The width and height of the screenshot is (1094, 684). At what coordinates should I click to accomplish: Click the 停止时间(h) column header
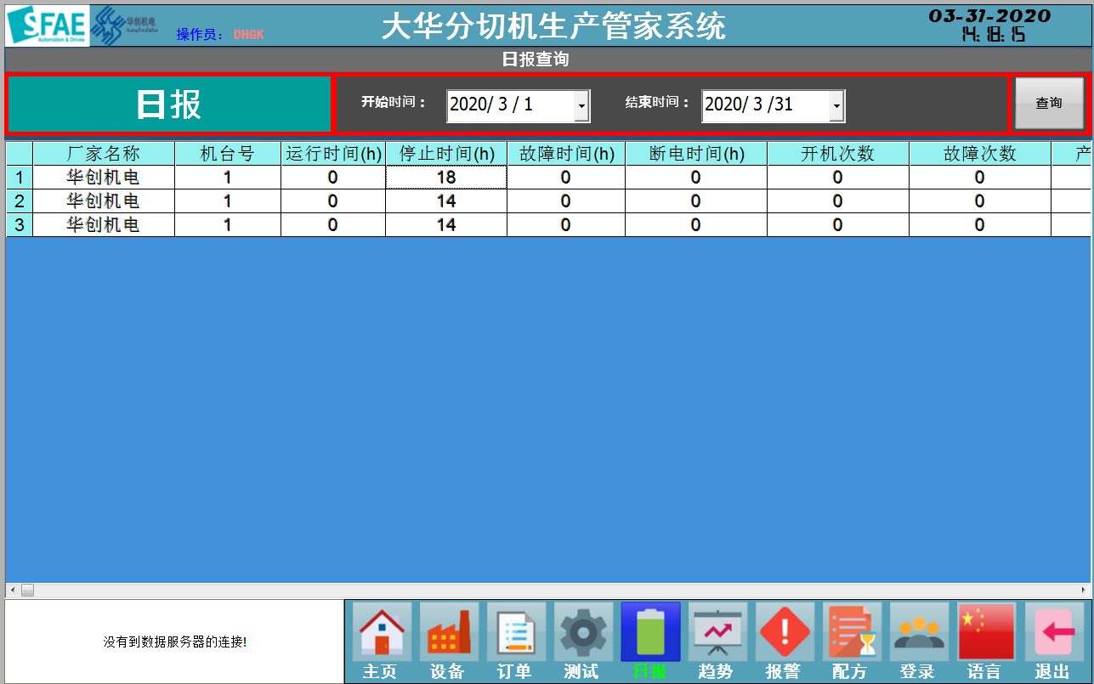click(x=446, y=154)
